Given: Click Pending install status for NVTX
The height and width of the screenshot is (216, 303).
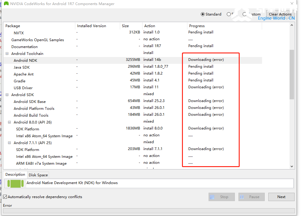Looking at the screenshot, I should point(201,32).
